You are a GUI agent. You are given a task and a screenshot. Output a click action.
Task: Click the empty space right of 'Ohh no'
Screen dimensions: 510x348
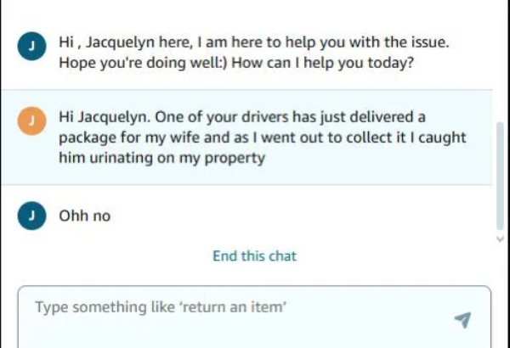coord(297,216)
